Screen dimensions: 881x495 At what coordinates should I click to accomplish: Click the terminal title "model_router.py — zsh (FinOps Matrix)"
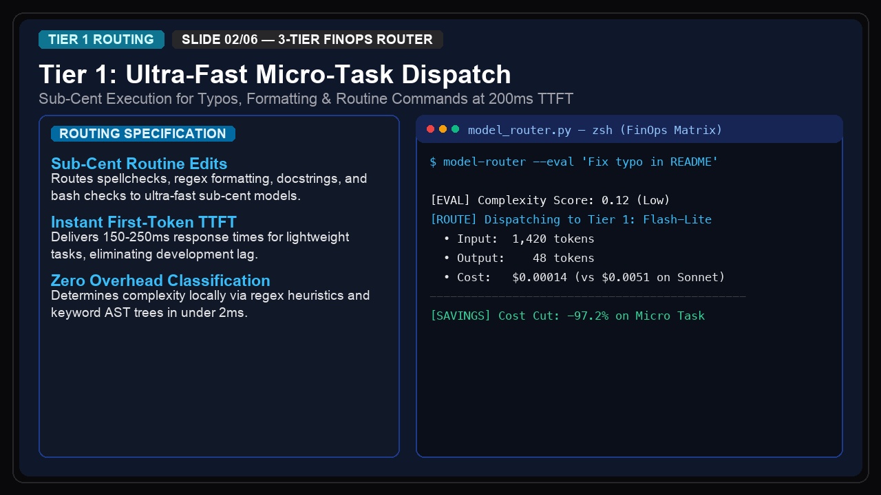(x=595, y=130)
